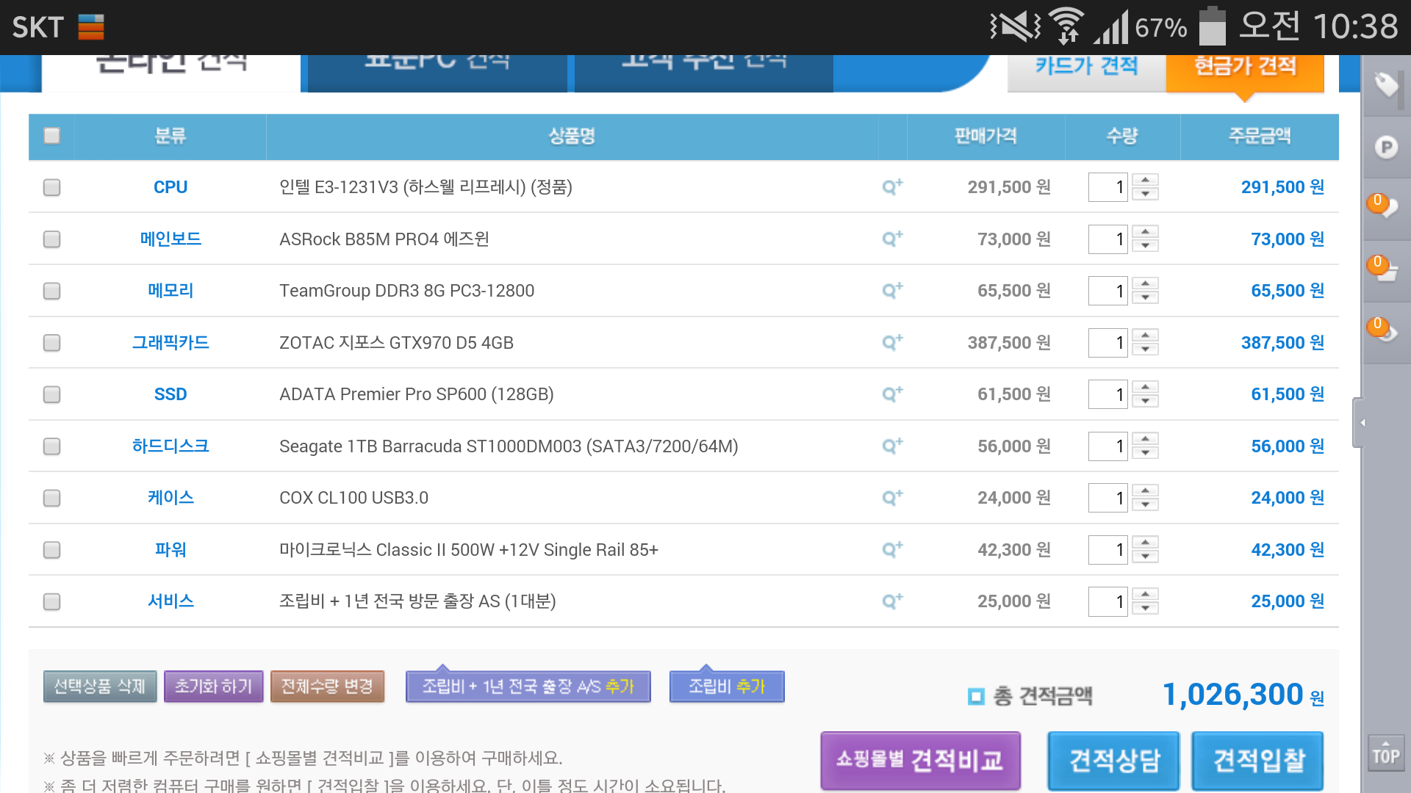The image size is (1411, 793).
Task: Select the checkbox next to 하드디스크
Action: coord(51,446)
